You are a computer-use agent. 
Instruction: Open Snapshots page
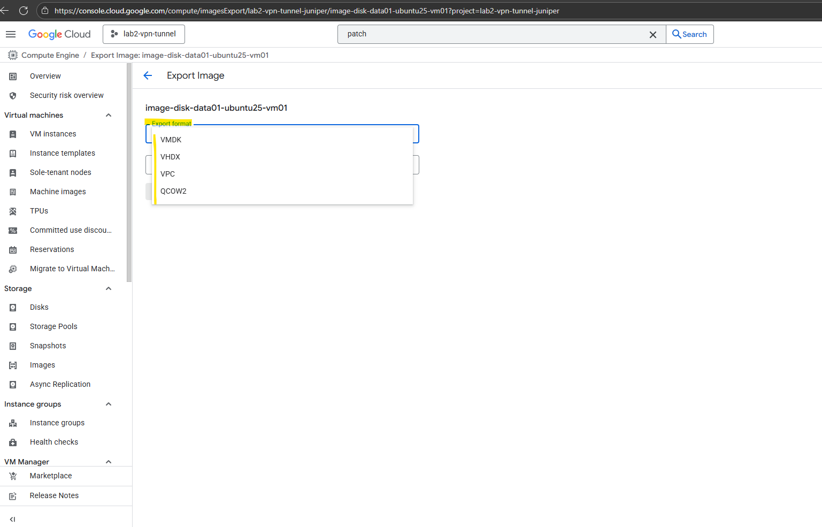tap(48, 346)
